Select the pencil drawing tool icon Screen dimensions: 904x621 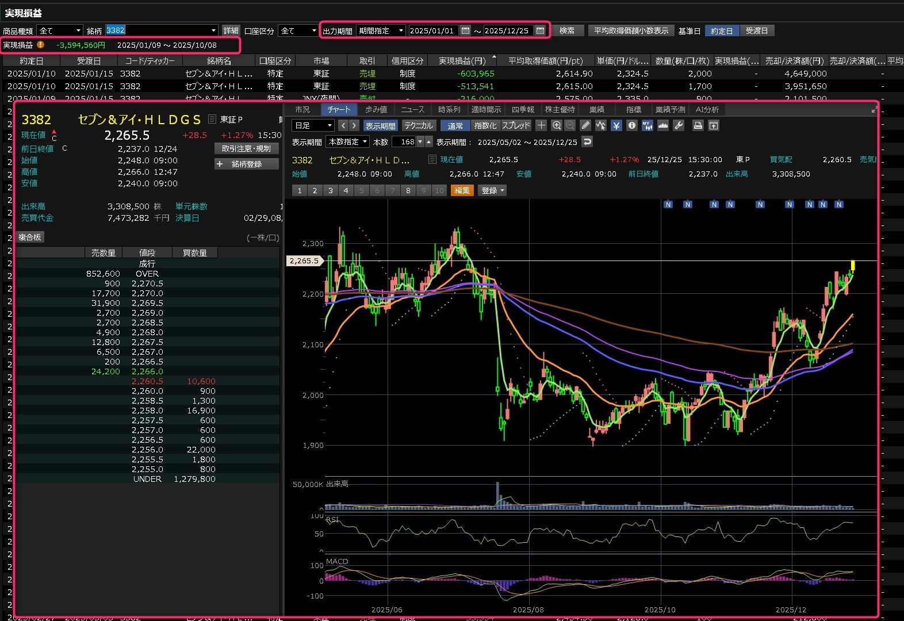click(585, 125)
